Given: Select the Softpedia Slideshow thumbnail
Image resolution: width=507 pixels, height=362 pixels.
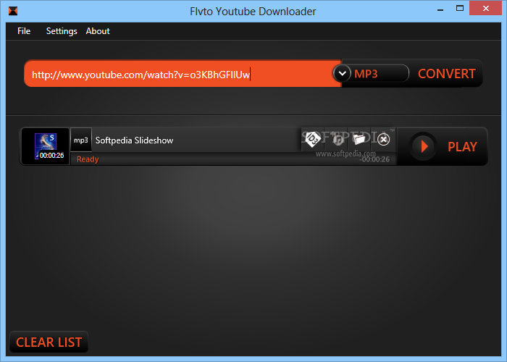Looking at the screenshot, I should (46, 146).
